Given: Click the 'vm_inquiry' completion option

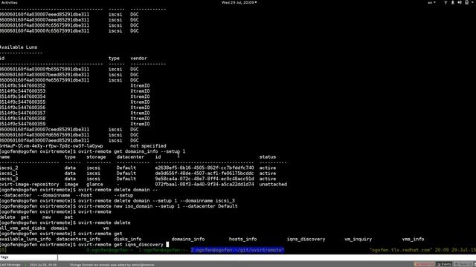Looking at the screenshot, I should coord(358,239).
